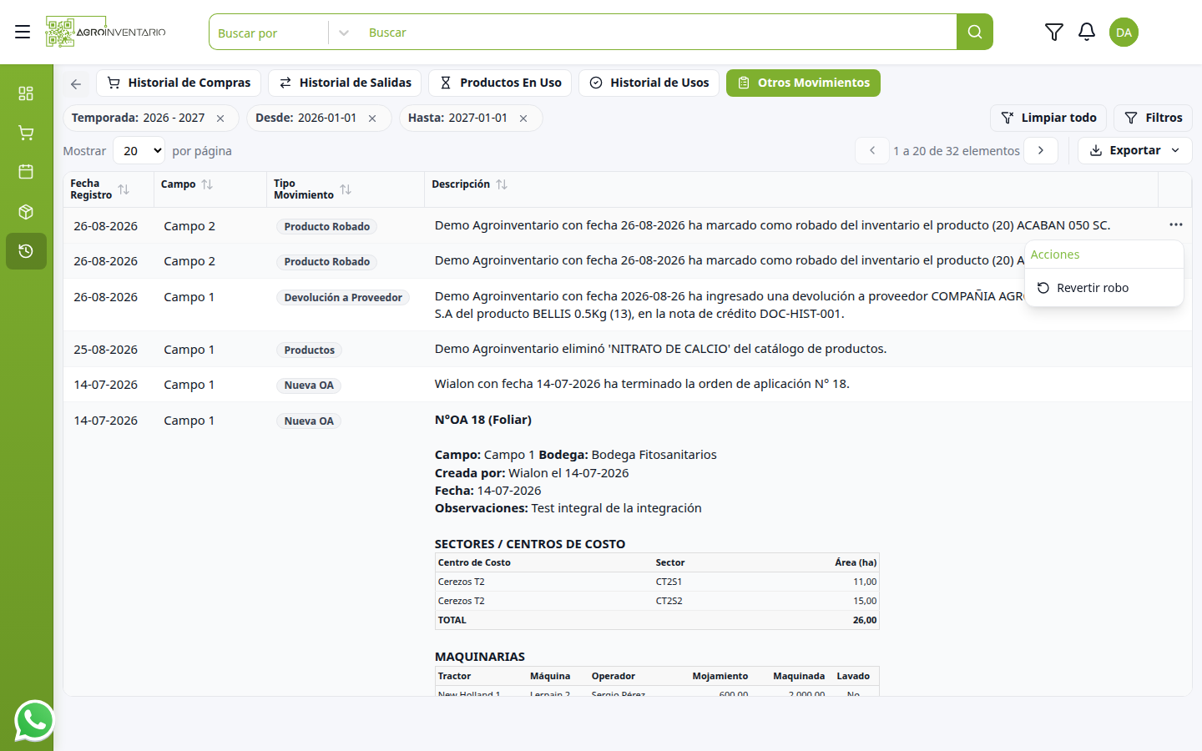Viewport: 1202px width, 751px height.
Task: Select the Otros Movimientos tab
Action: tap(803, 83)
